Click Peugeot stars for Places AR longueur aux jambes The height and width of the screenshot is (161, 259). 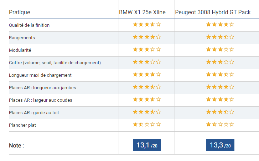(220, 87)
